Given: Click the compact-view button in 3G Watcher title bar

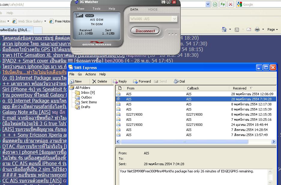Looking at the screenshot, I should point(169,2).
